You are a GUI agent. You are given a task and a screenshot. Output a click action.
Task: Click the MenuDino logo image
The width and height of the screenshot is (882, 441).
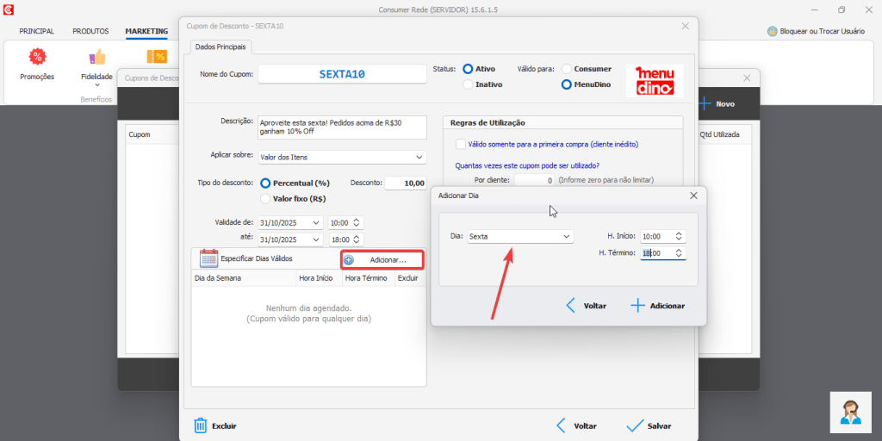click(x=655, y=80)
